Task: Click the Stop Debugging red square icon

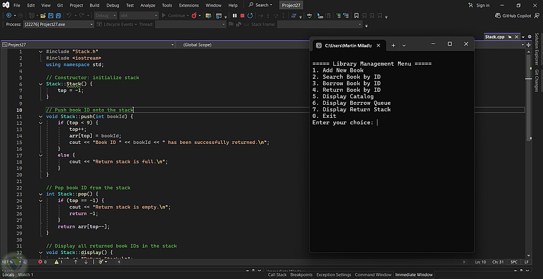Action: pos(242,16)
